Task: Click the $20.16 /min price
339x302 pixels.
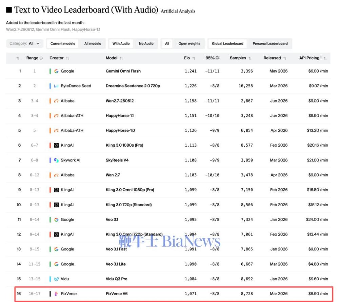Action: (x=317, y=145)
